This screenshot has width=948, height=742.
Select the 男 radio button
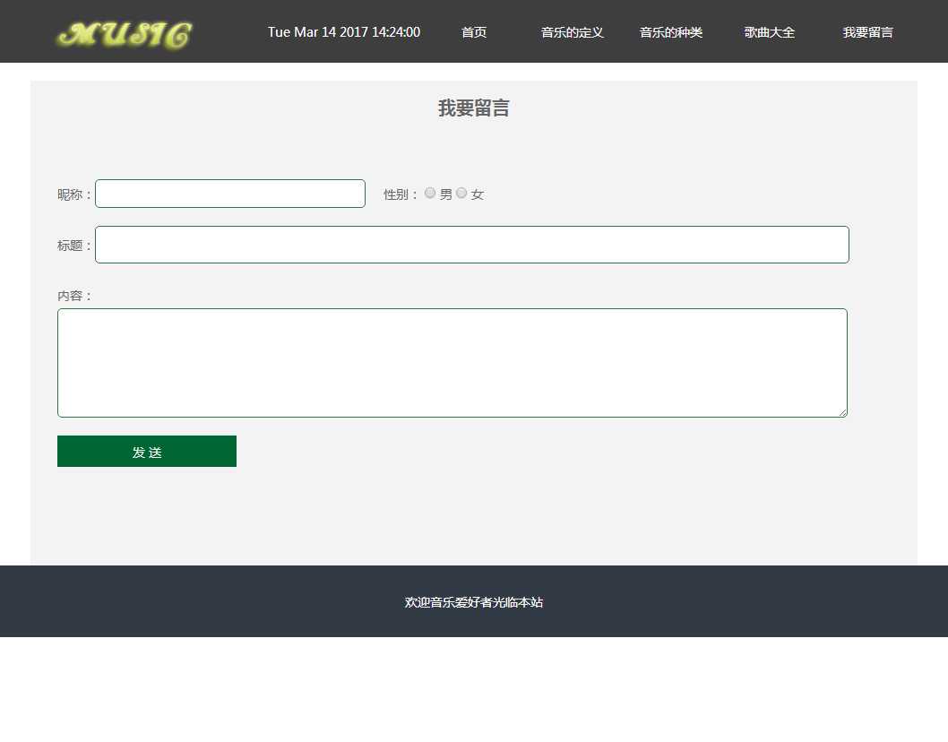pyautogui.click(x=430, y=193)
